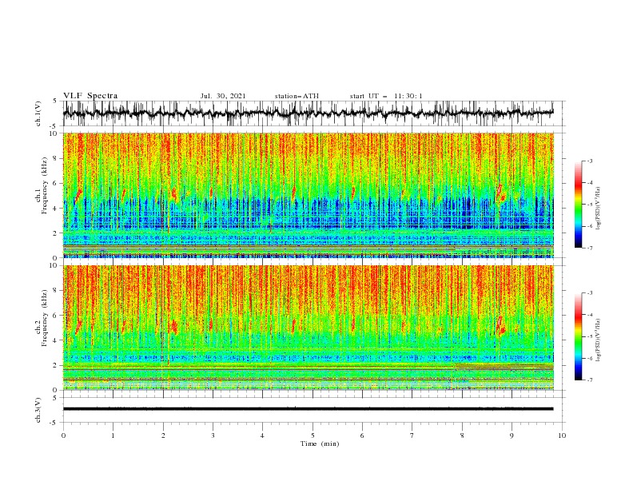Click the date 'Jul. 30, 2021'
The width and height of the screenshot is (633, 489).
[x=223, y=96]
